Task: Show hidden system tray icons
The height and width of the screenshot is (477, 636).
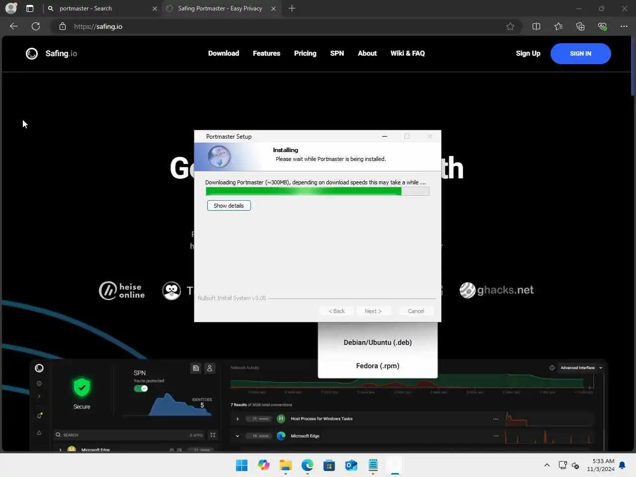Action: click(547, 465)
